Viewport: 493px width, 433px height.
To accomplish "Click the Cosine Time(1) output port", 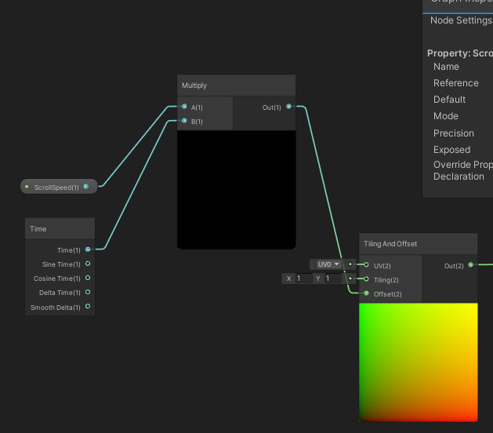I will point(88,278).
